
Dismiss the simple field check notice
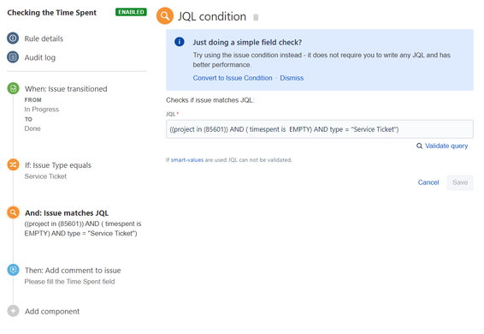292,78
